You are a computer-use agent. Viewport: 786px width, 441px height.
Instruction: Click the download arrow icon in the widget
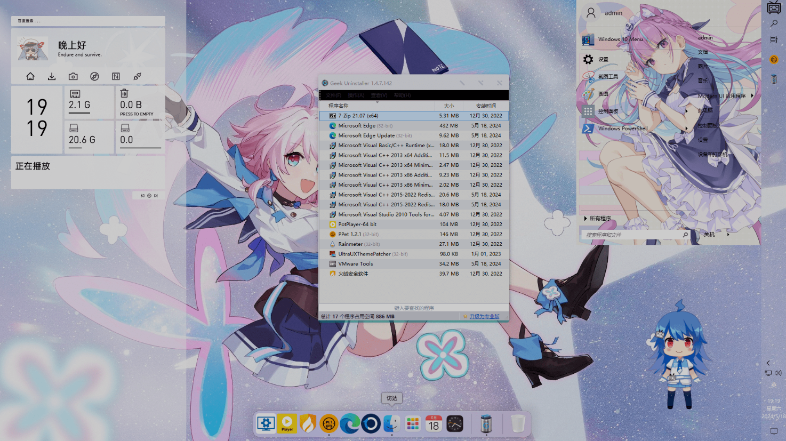[x=52, y=76]
